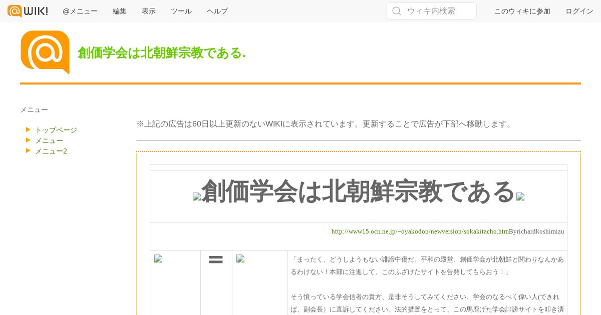Click broken image icon left of main heading
The image size is (601, 315).
tap(197, 197)
